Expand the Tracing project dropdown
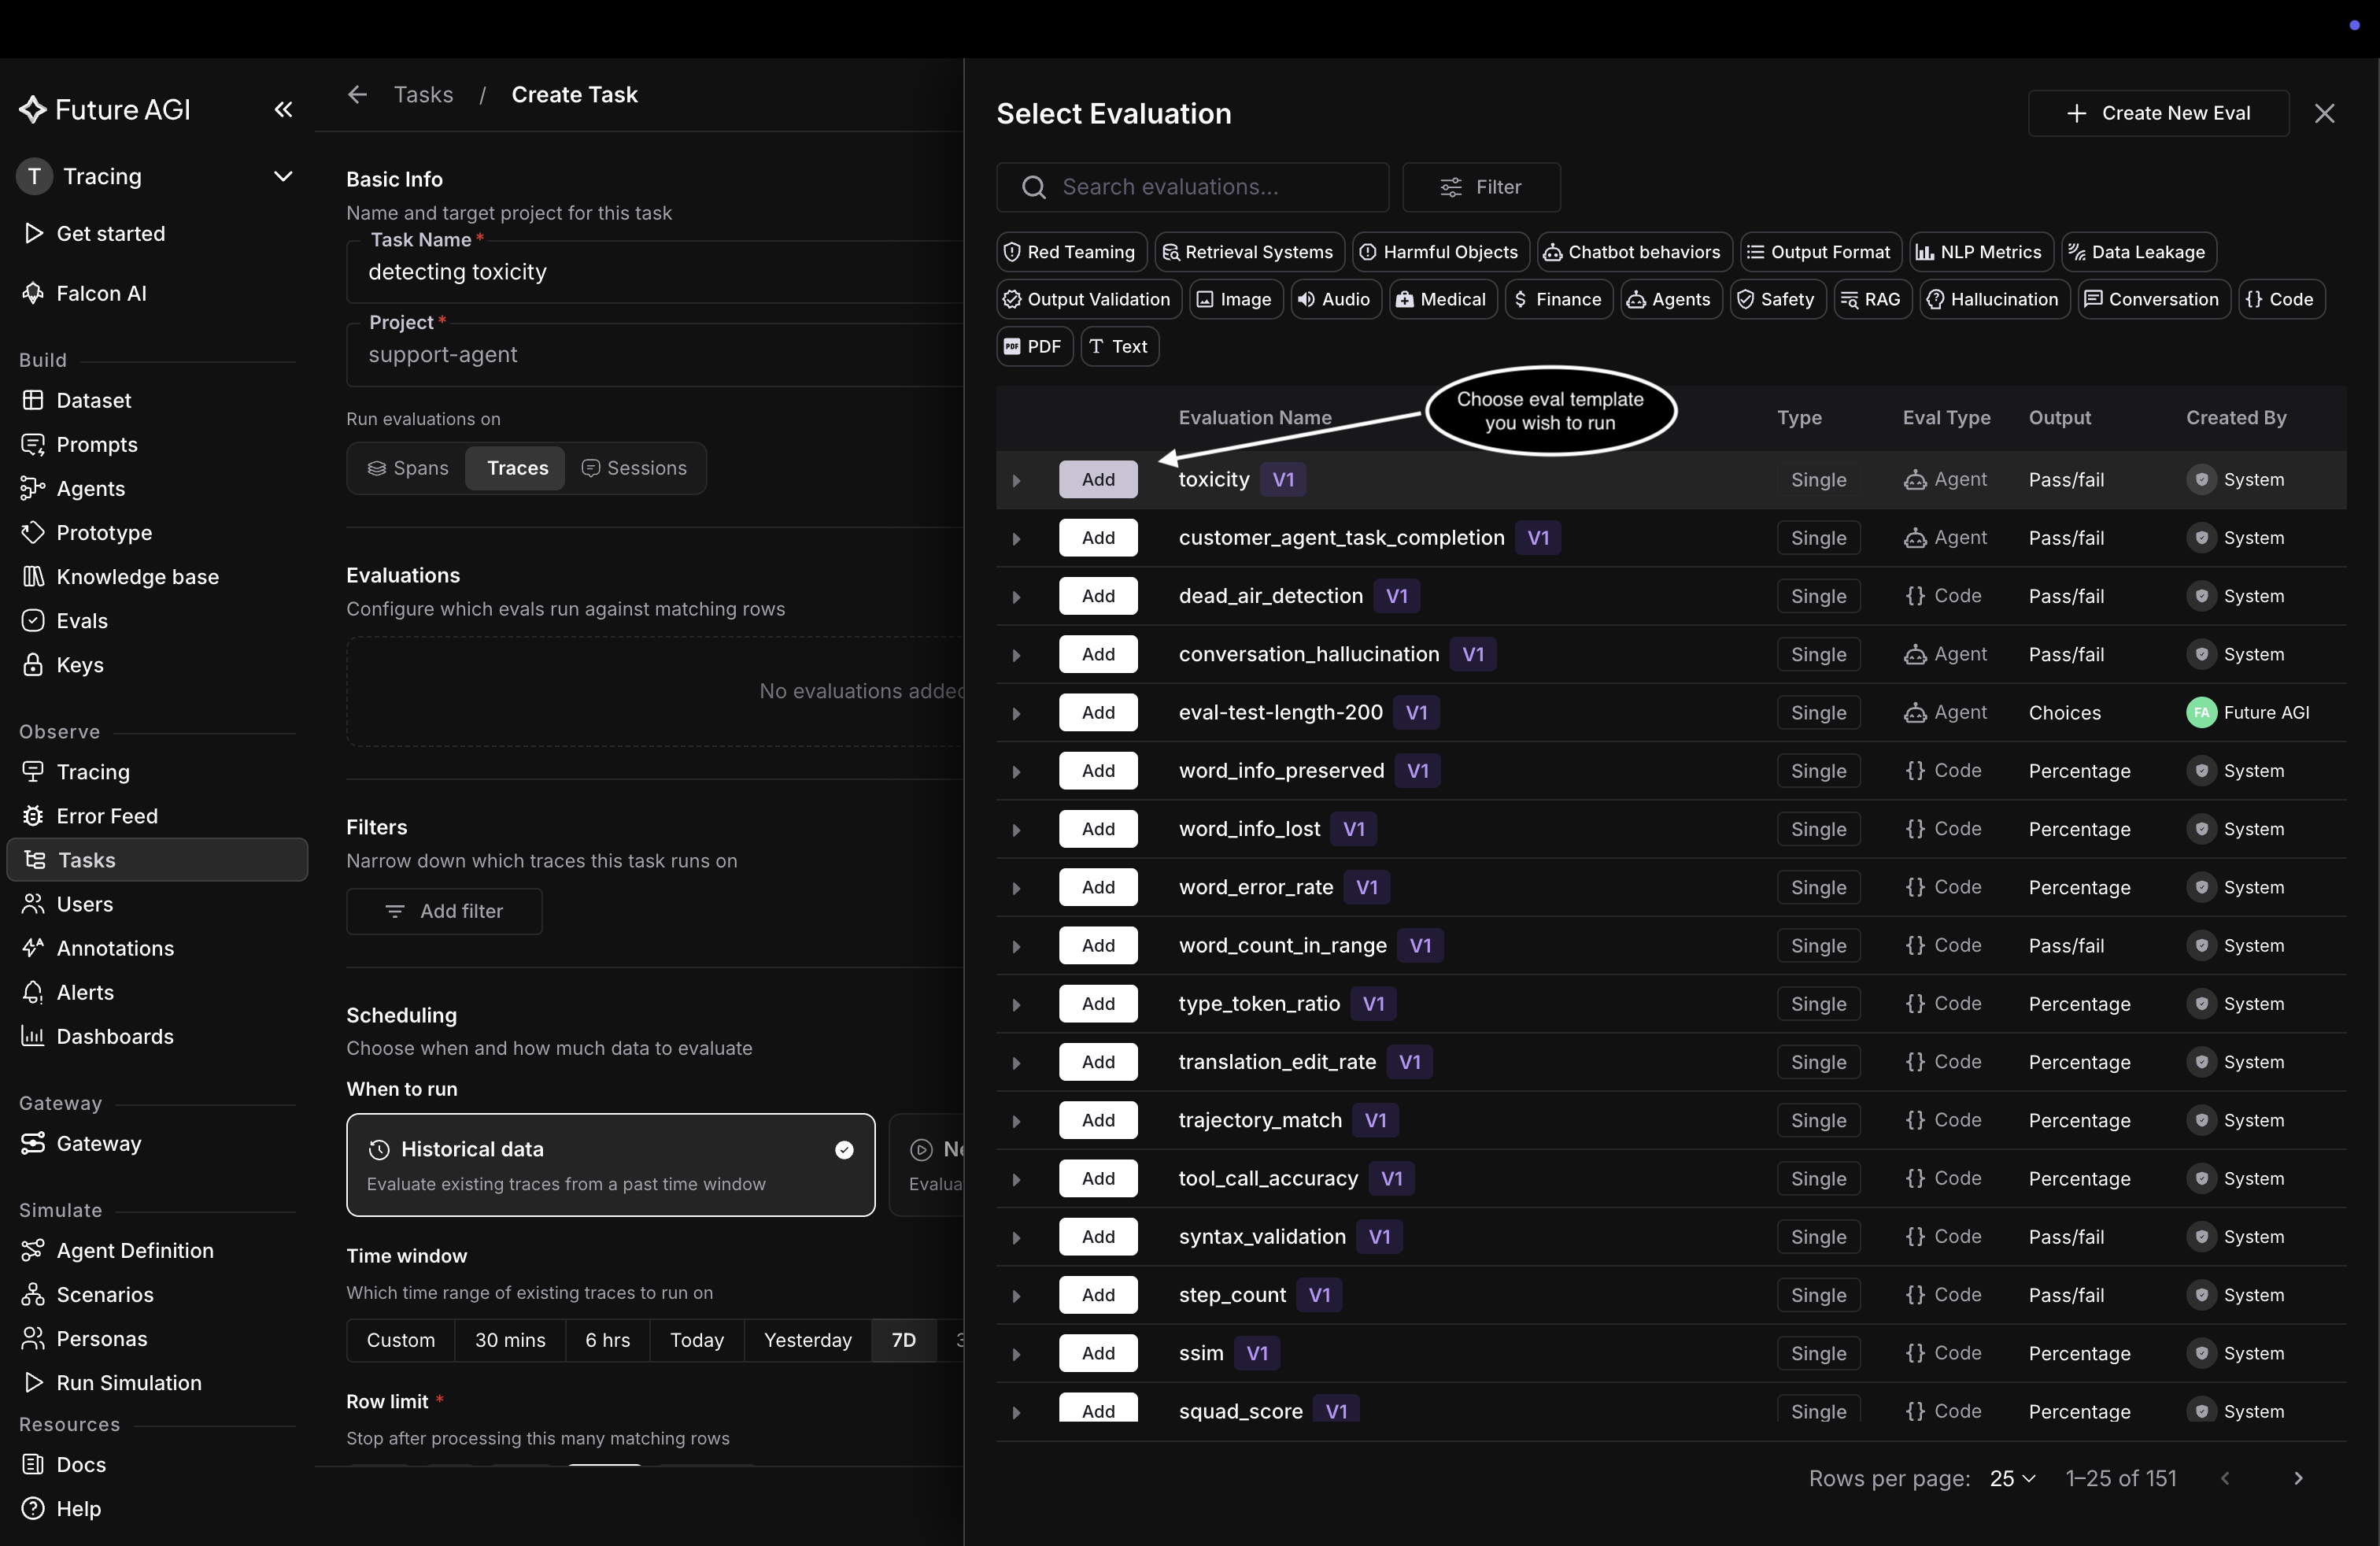Screen dimensions: 2380x1546 [x=283, y=176]
